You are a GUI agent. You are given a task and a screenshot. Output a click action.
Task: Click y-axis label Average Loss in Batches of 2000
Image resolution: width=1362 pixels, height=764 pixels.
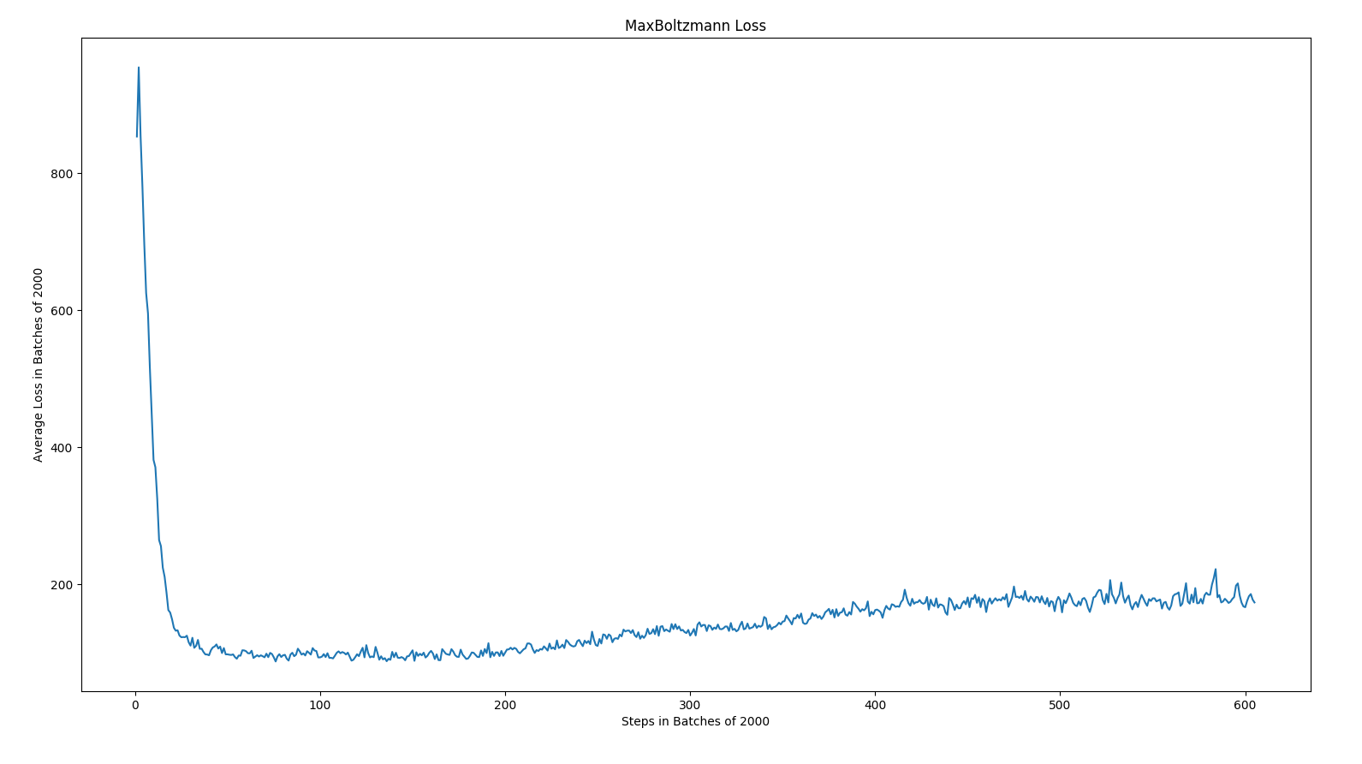[39, 365]
